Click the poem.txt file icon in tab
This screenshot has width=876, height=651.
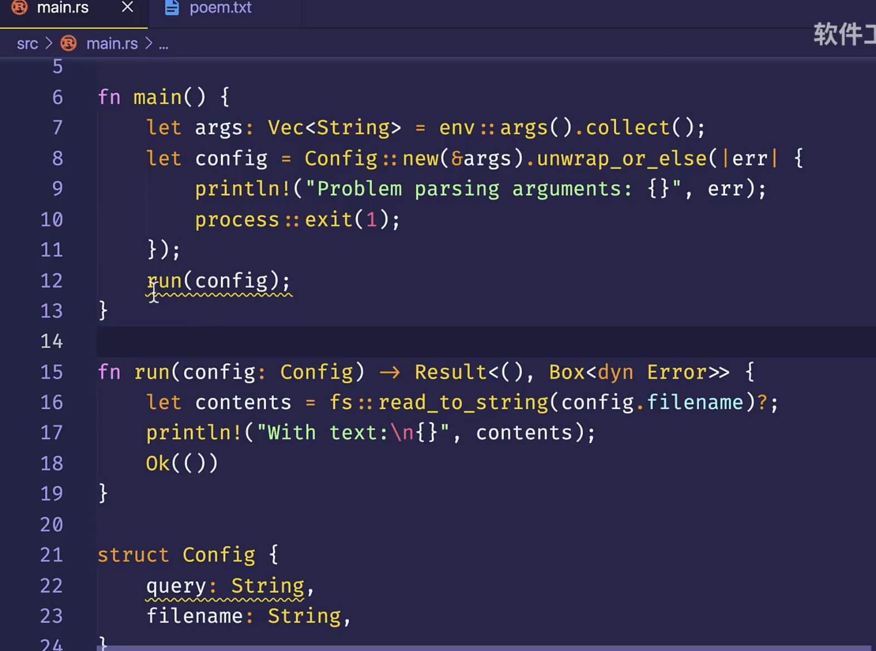172,8
